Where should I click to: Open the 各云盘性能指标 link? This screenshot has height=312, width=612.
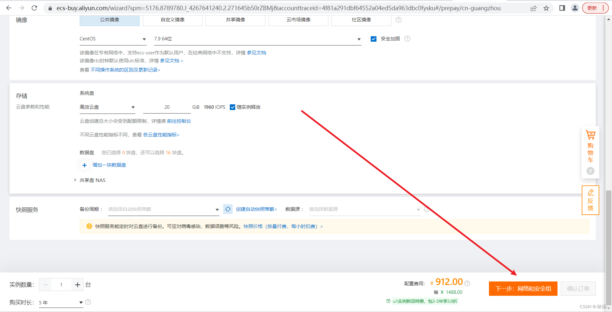tap(161, 135)
